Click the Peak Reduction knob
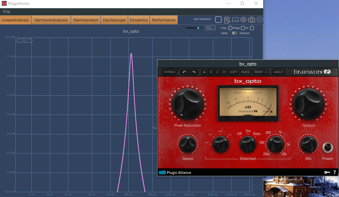 tap(187, 104)
